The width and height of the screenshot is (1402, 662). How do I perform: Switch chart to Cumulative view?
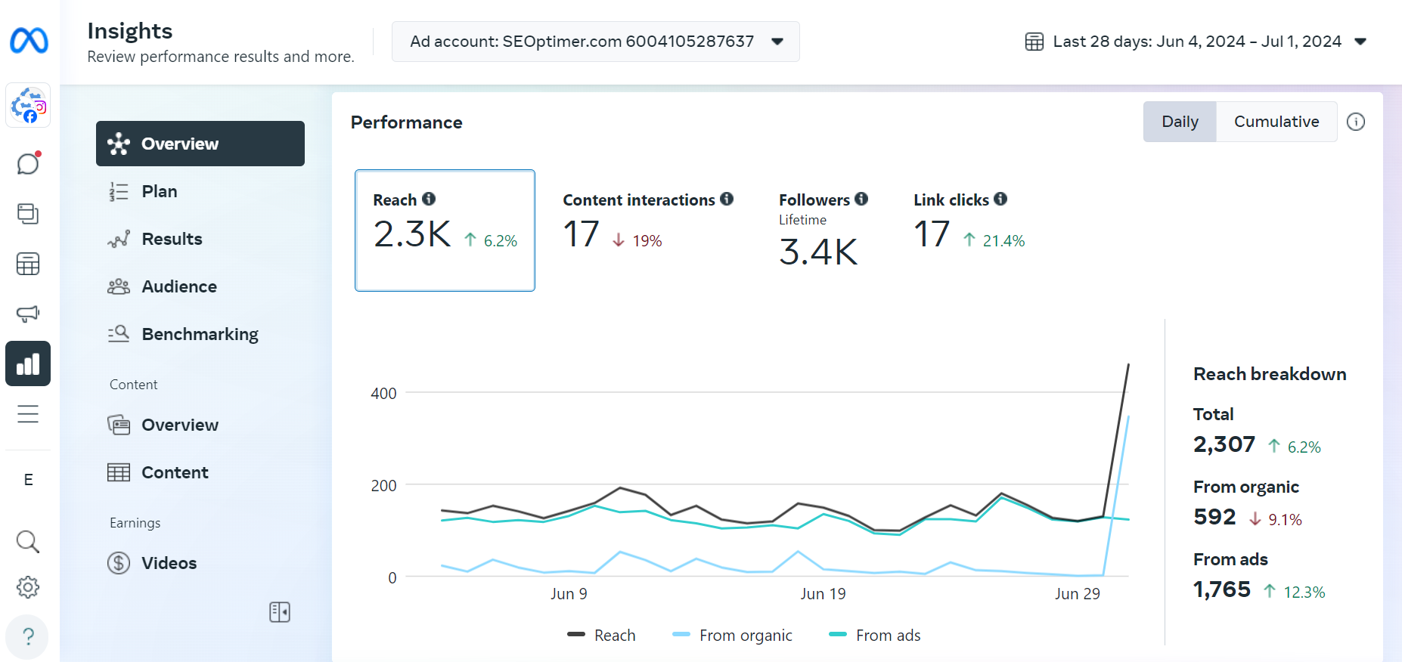click(x=1276, y=122)
